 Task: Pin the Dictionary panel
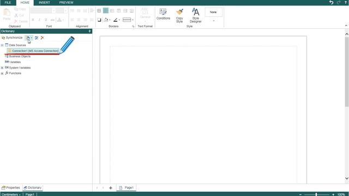89,31
